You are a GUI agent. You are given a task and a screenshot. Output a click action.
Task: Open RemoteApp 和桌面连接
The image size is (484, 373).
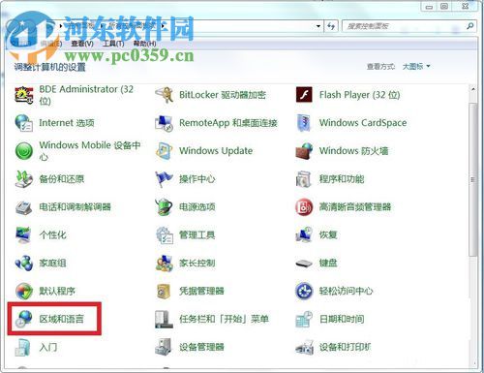point(216,123)
